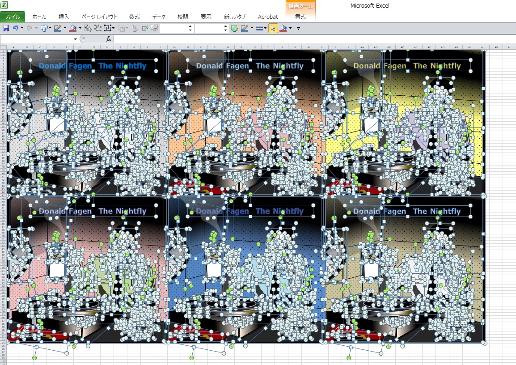Select dark blue title in blue panel
Image resolution: width=516 pixels, height=365 pixels.
pyautogui.click(x=250, y=211)
